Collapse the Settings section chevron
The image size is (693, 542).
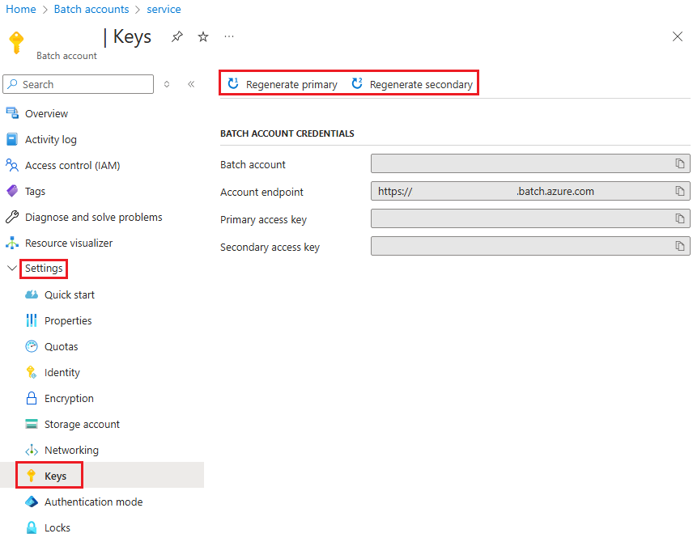pos(12,268)
